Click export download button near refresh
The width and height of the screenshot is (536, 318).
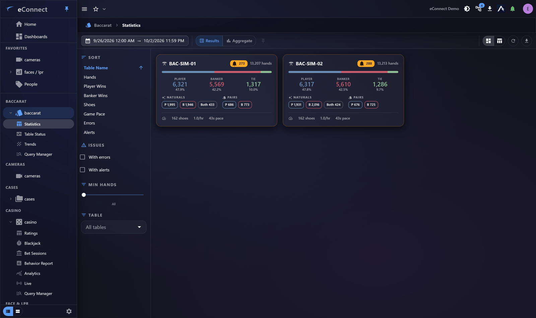point(527,41)
